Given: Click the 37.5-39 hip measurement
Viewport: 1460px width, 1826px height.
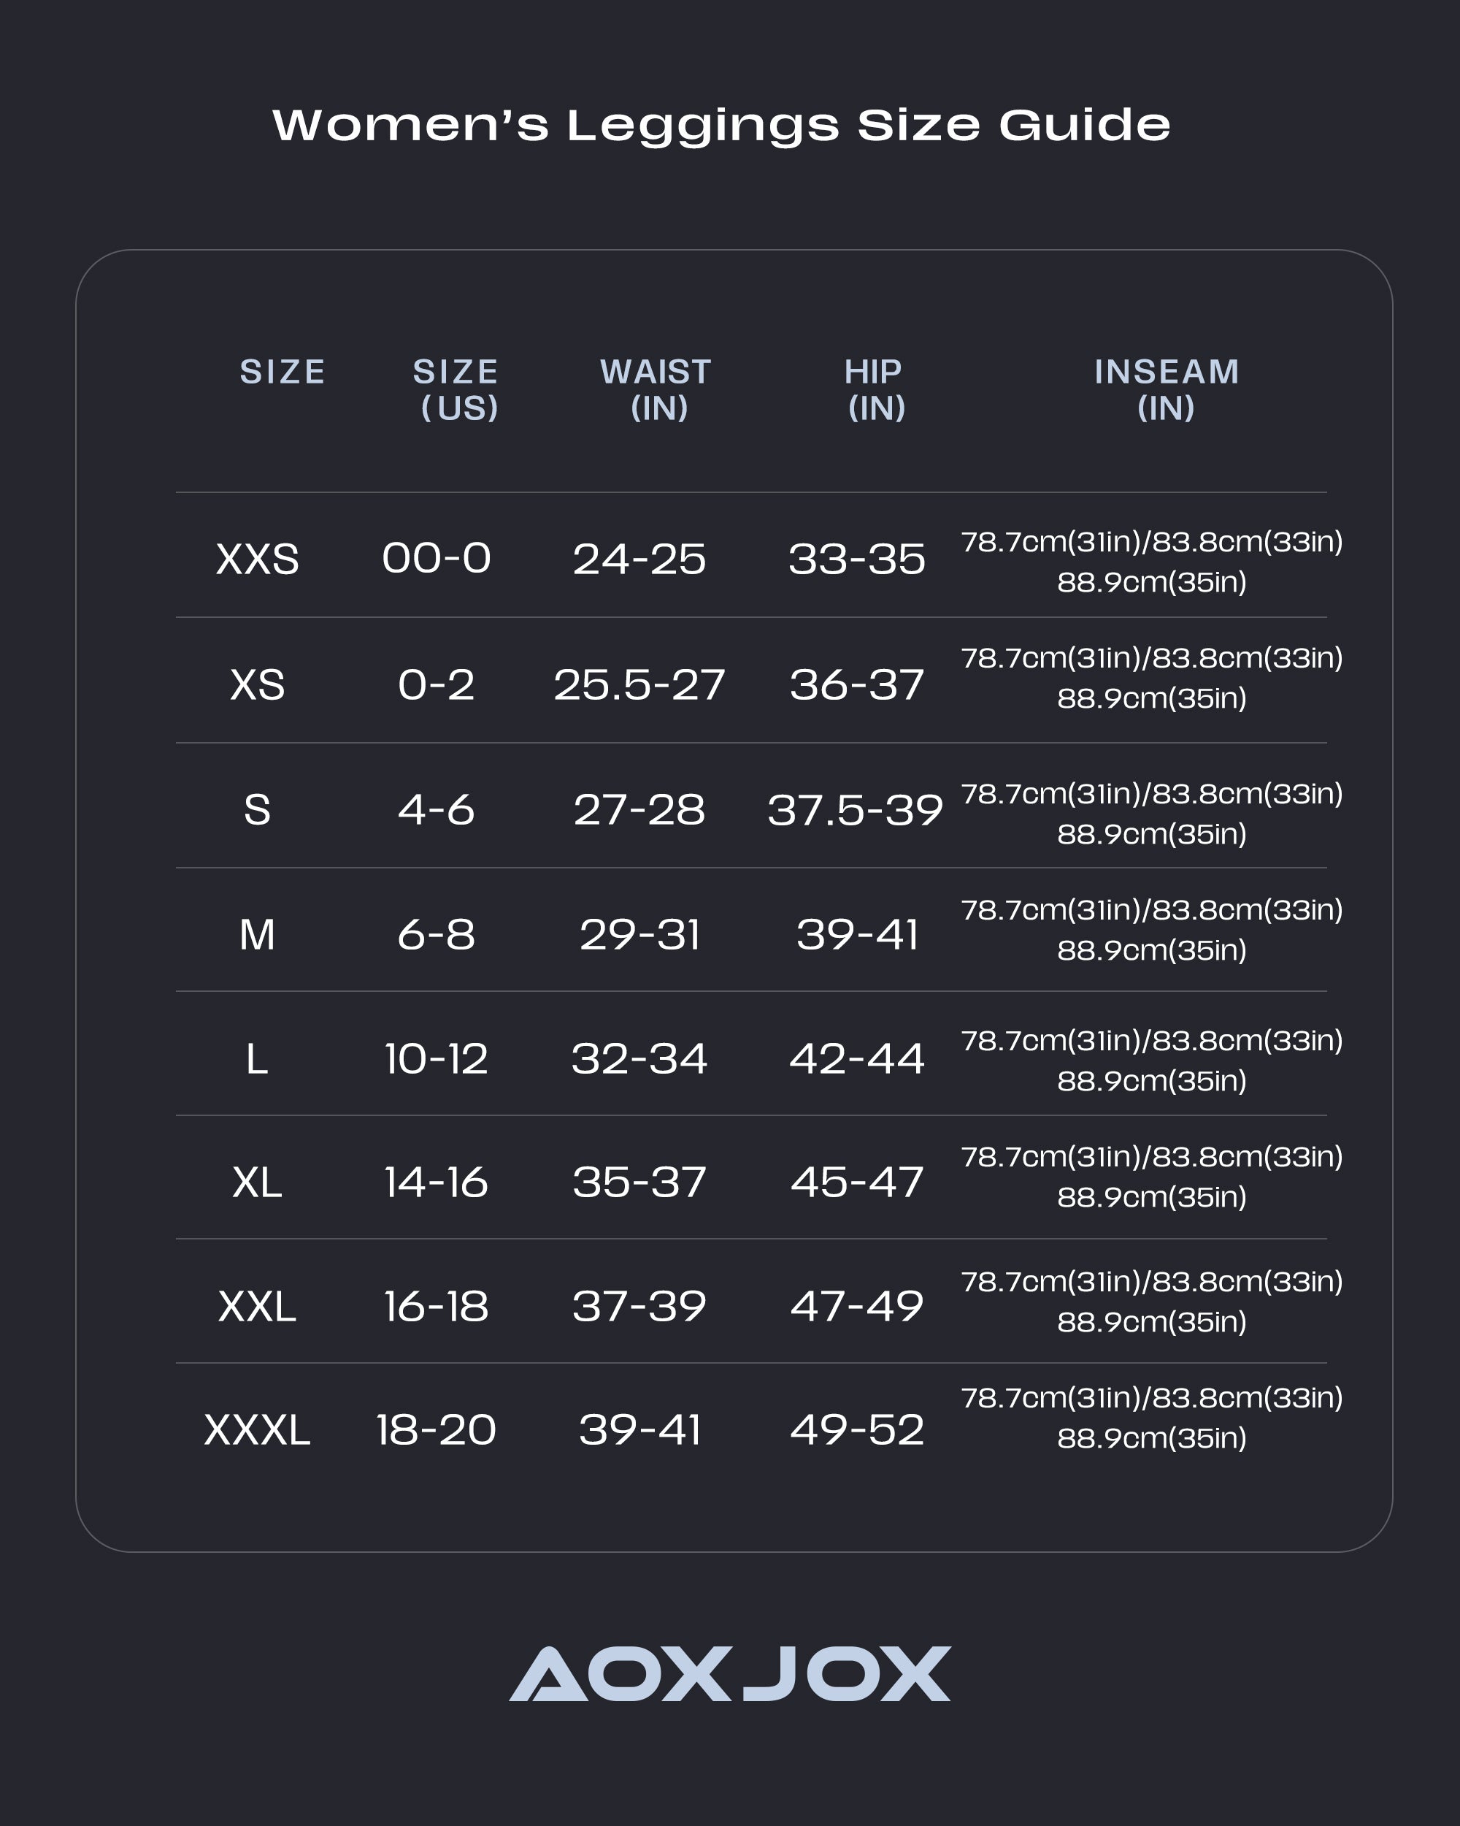Looking at the screenshot, I should pyautogui.click(x=855, y=810).
